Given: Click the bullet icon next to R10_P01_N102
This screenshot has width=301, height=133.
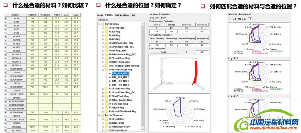Looking at the screenshot, I should pos(110,77).
